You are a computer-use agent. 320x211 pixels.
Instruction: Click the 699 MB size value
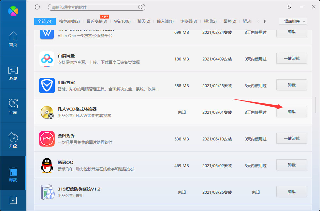[x=182, y=33]
